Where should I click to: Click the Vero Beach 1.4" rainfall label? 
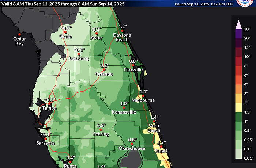[154, 117]
